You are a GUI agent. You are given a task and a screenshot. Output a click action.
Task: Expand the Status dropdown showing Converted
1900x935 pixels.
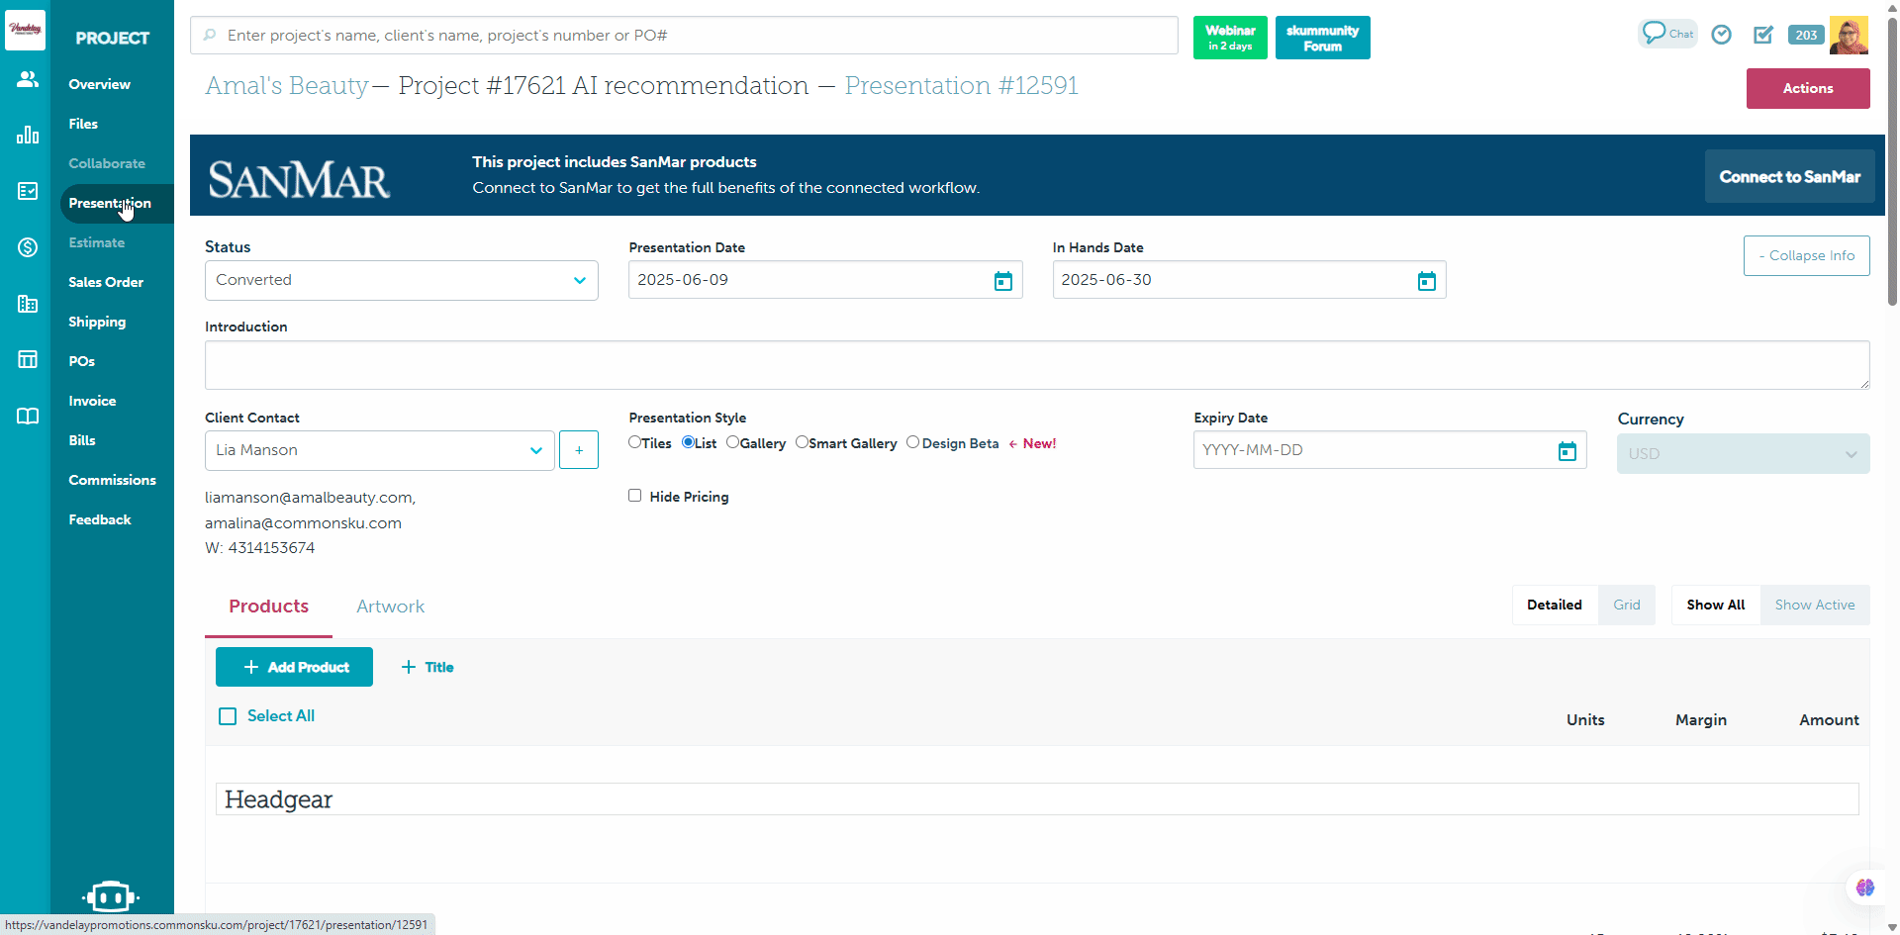(401, 280)
